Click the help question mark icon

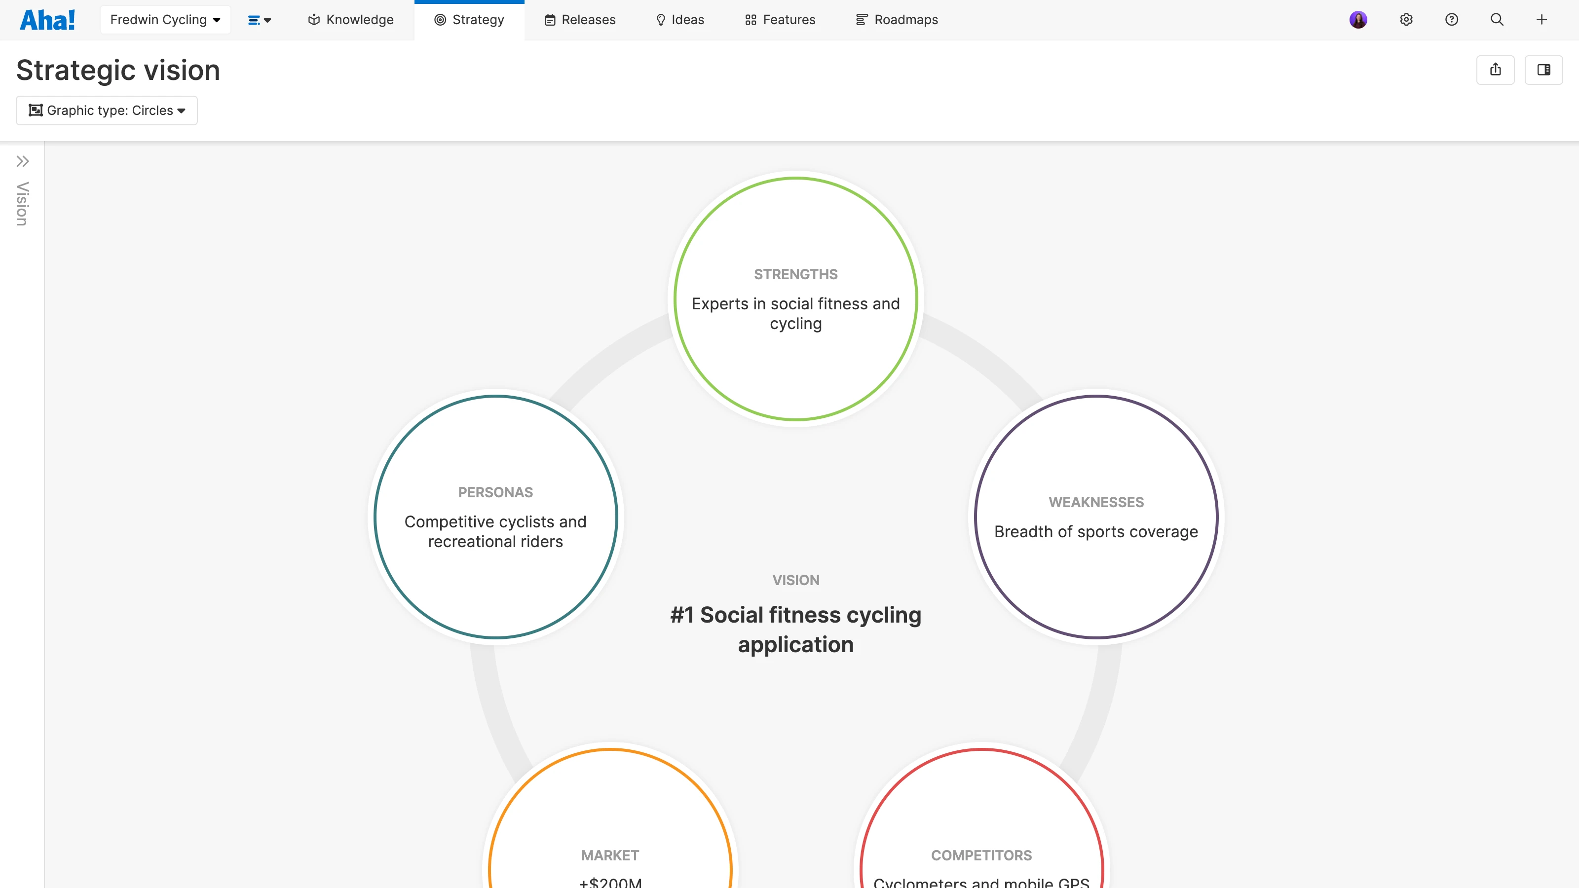[1451, 20]
